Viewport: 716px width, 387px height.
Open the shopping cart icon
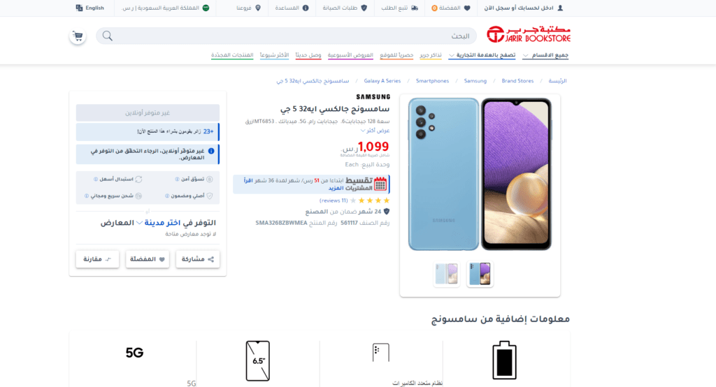point(78,36)
